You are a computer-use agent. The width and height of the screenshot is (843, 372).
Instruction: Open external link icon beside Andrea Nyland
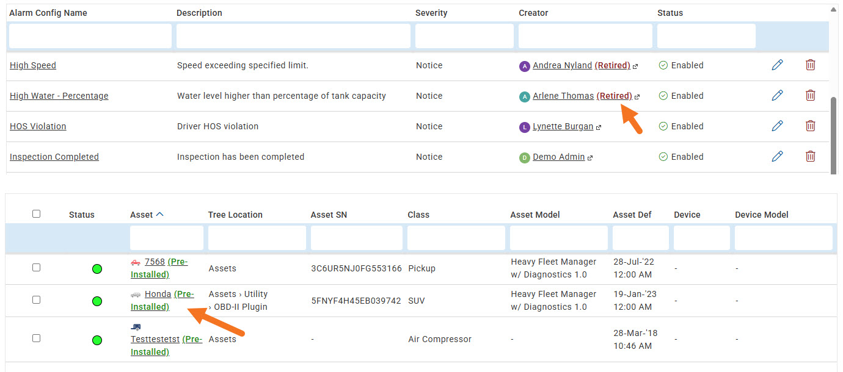(635, 66)
